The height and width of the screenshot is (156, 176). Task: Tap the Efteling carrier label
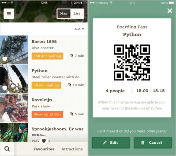103,3
